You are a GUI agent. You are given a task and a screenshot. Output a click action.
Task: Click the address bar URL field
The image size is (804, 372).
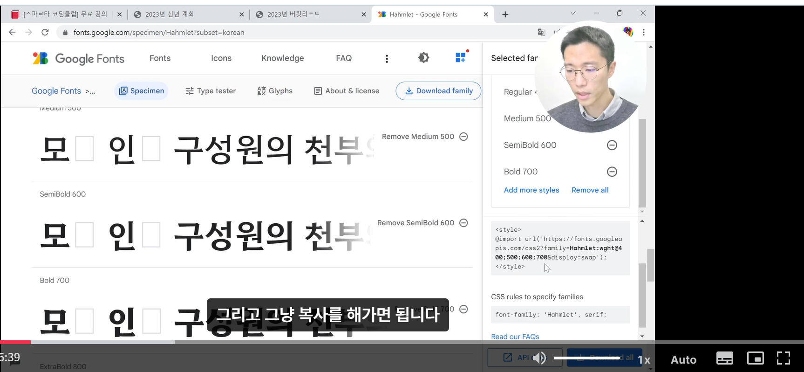tap(298, 32)
